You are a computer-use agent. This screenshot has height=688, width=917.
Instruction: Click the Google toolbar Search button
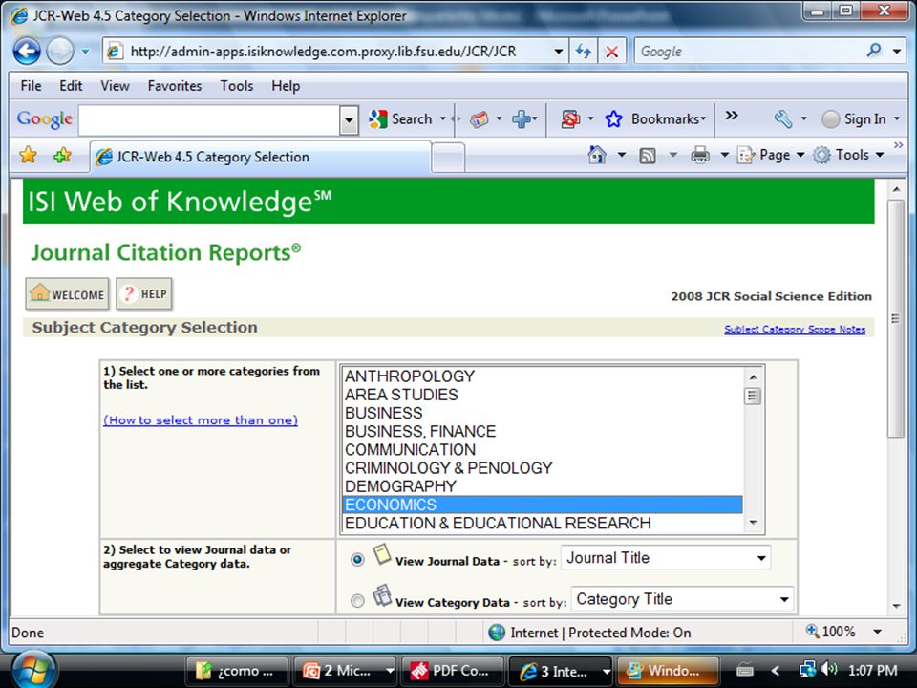tap(400, 118)
